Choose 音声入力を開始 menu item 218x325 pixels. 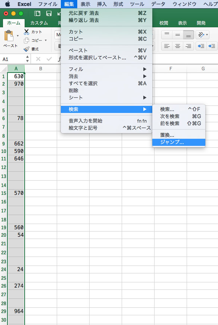tap(106, 121)
